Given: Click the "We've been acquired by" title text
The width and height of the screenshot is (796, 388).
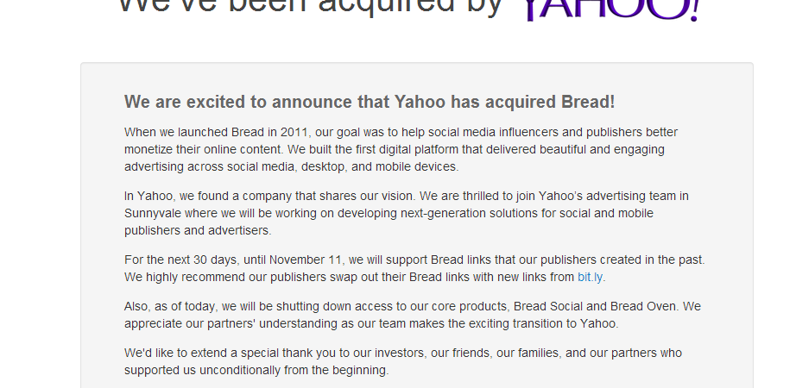Looking at the screenshot, I should pyautogui.click(x=309, y=7).
